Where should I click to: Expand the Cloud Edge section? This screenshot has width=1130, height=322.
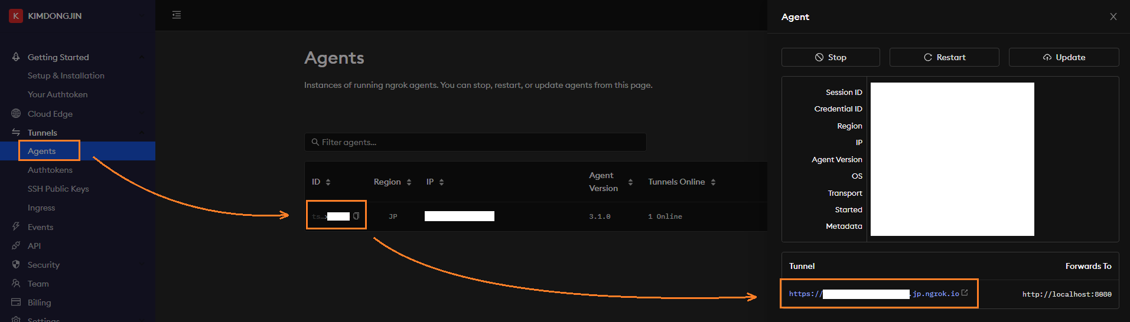point(142,114)
